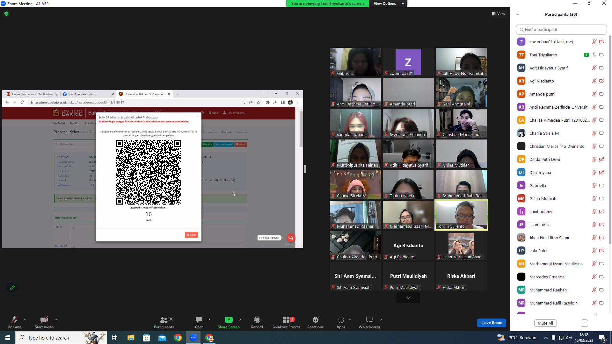Open the system tray volume icon

tap(569, 338)
